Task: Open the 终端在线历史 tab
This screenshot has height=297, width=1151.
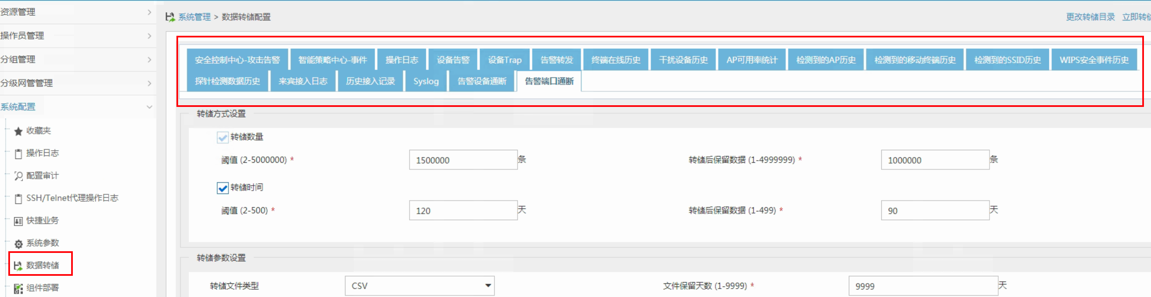Action: click(616, 59)
